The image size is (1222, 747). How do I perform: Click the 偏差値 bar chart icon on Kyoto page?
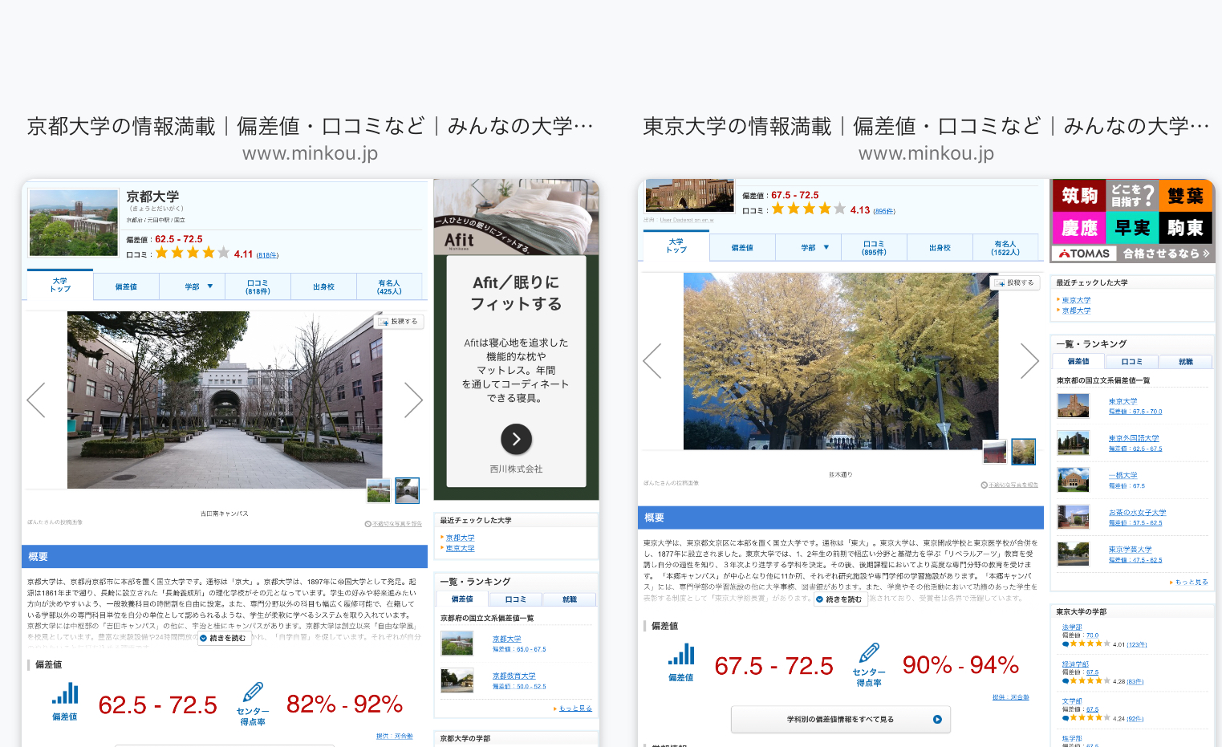(x=65, y=694)
